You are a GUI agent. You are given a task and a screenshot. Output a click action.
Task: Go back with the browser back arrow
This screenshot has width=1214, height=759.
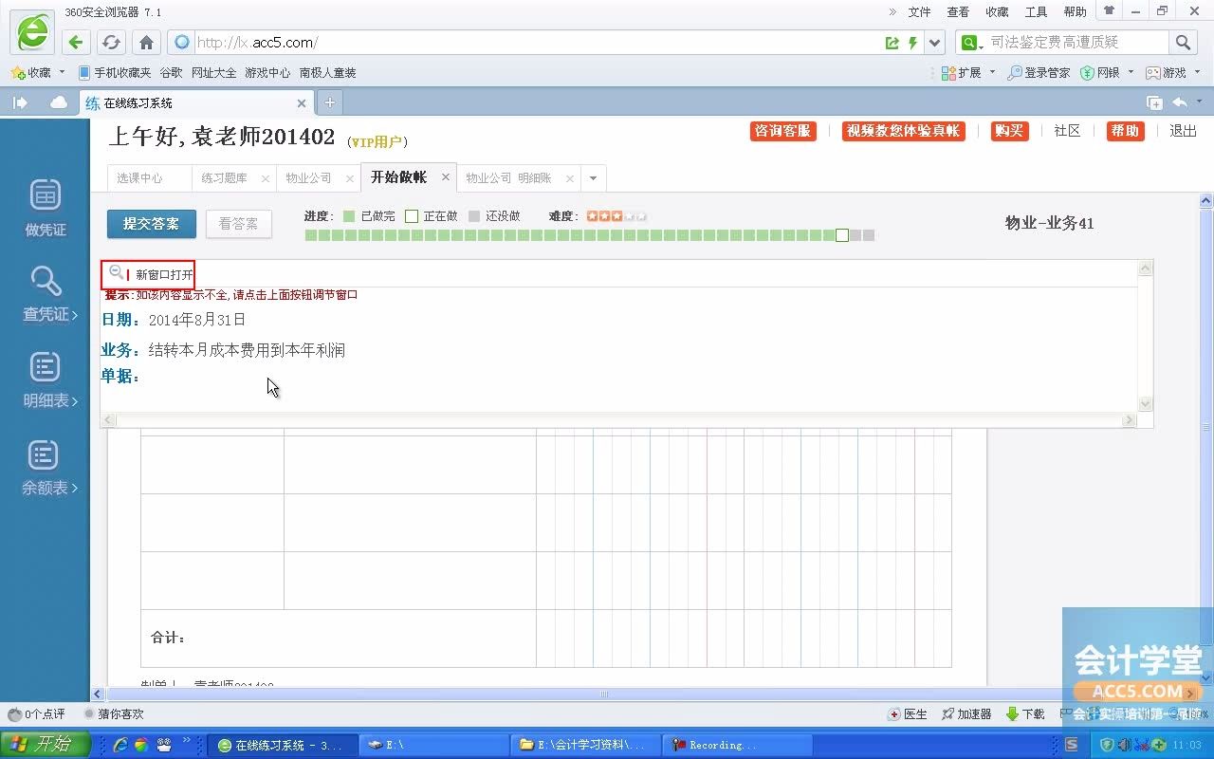(x=77, y=42)
